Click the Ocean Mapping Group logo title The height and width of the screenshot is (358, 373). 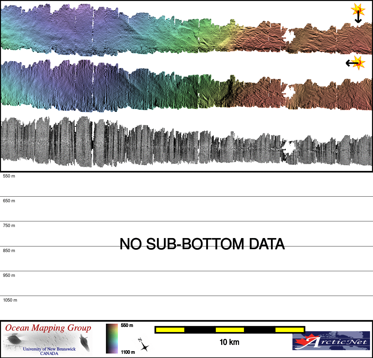(48, 328)
